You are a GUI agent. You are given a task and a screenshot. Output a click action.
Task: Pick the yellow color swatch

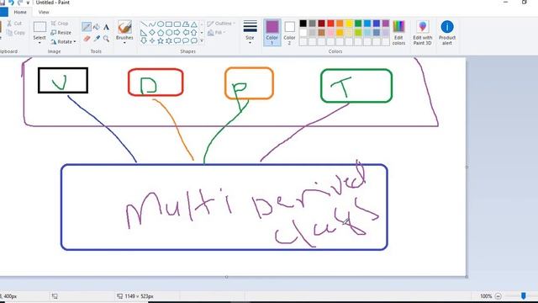point(349,24)
